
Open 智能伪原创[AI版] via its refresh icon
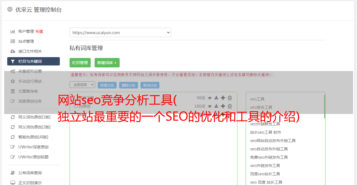(13, 137)
